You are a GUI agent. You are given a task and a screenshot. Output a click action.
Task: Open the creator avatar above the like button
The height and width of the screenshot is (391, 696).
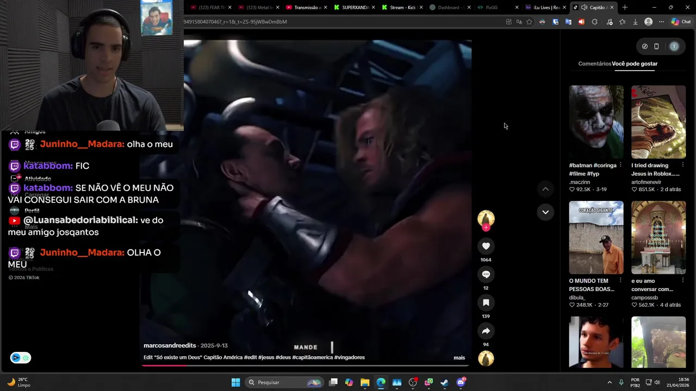(x=486, y=218)
